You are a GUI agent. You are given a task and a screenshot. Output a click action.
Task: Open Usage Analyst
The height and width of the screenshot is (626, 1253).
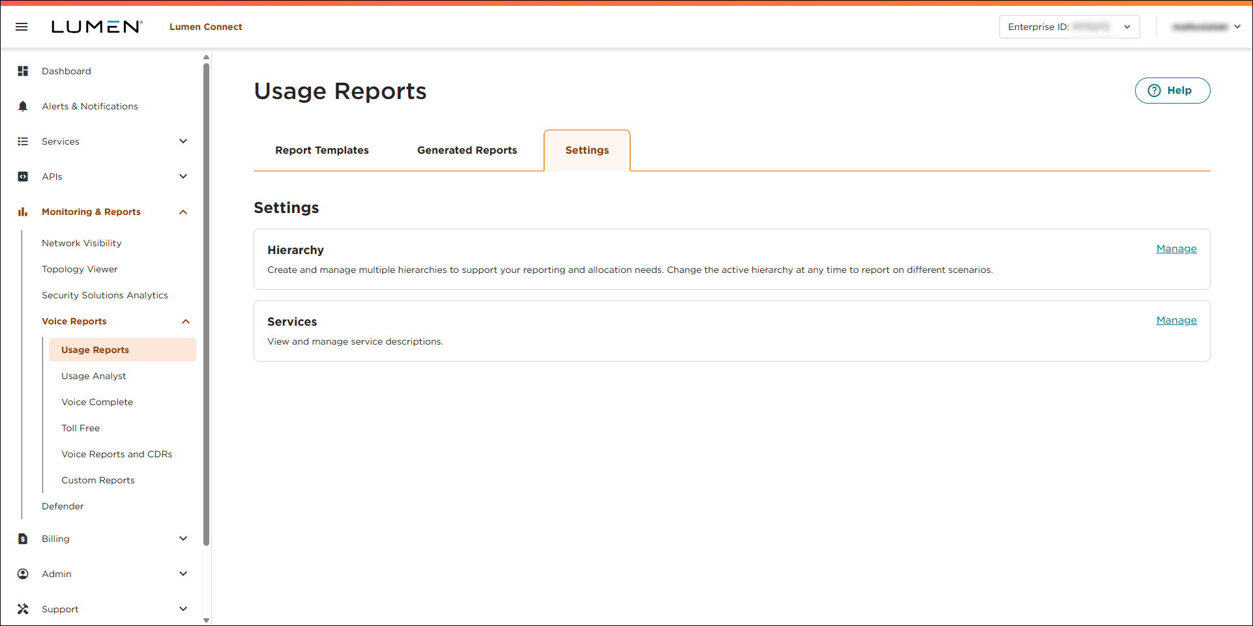click(94, 376)
